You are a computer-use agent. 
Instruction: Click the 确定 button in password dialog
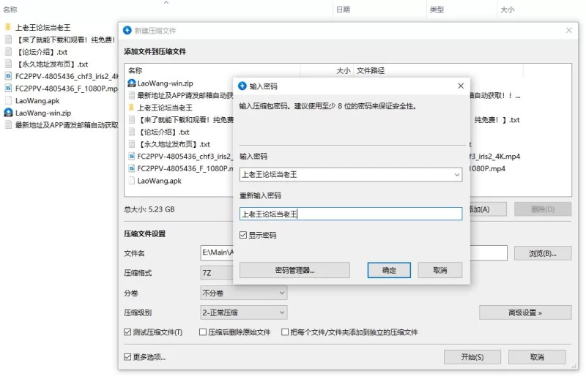[x=389, y=270]
